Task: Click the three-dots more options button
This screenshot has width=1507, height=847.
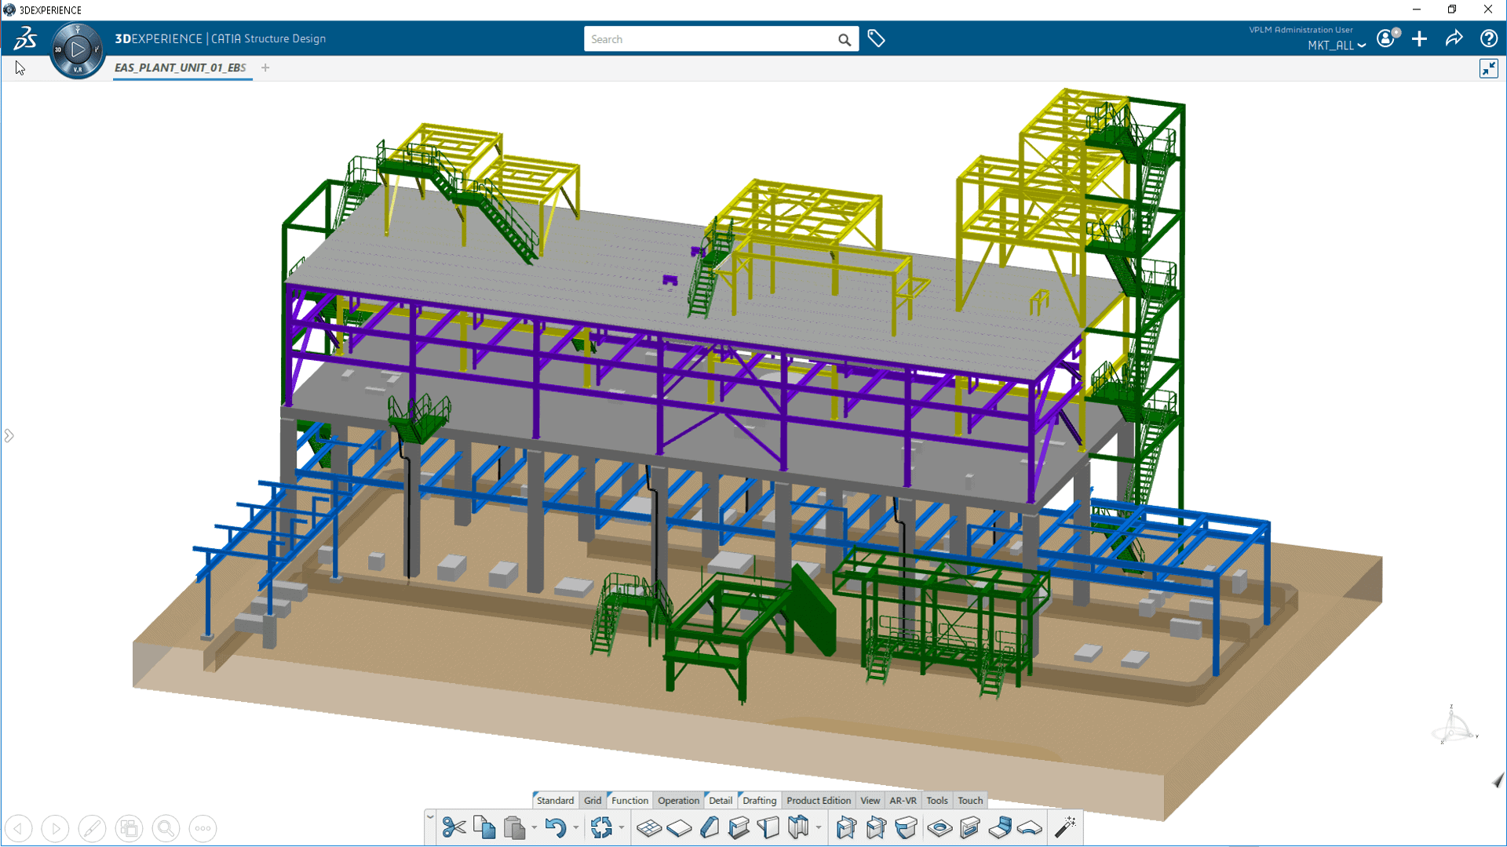Action: (203, 828)
